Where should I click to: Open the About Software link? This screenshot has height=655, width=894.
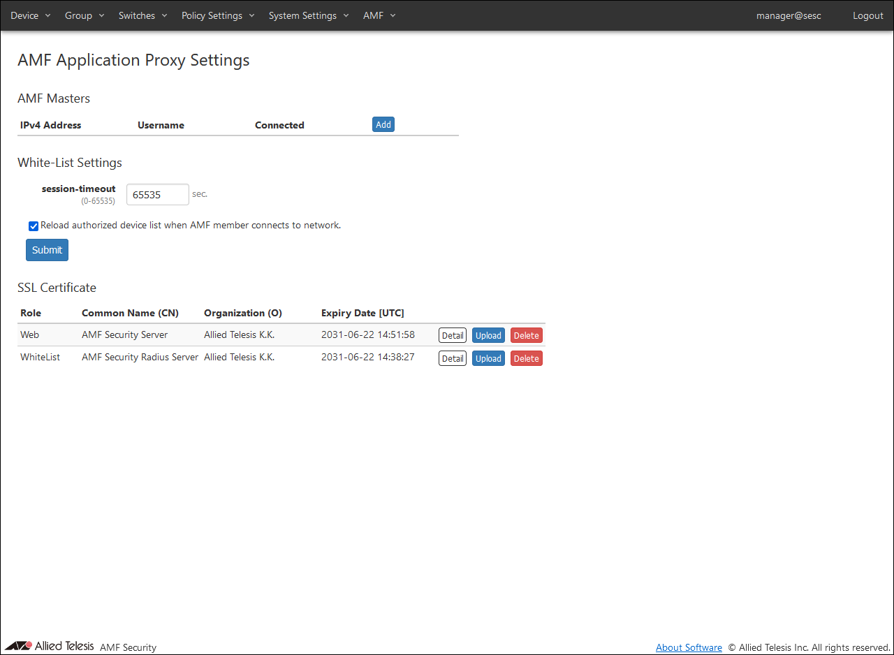coord(689,647)
